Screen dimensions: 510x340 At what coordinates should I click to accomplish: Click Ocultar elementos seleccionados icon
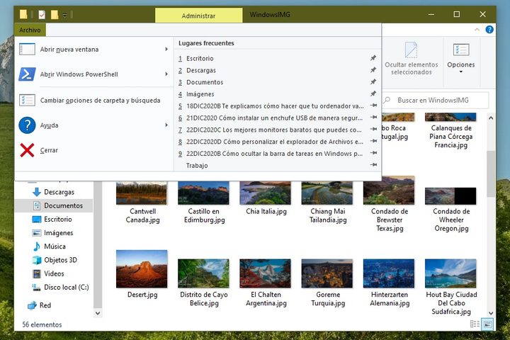click(411, 50)
